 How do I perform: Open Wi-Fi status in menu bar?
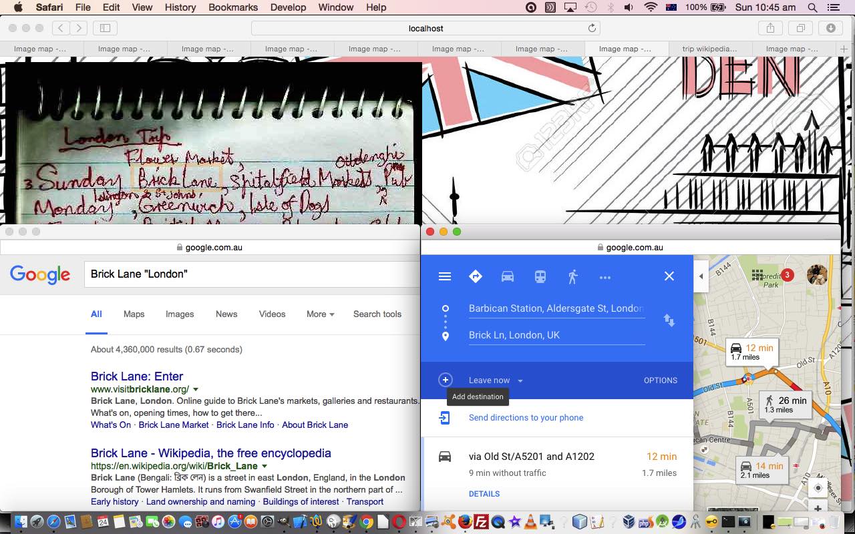click(x=651, y=7)
